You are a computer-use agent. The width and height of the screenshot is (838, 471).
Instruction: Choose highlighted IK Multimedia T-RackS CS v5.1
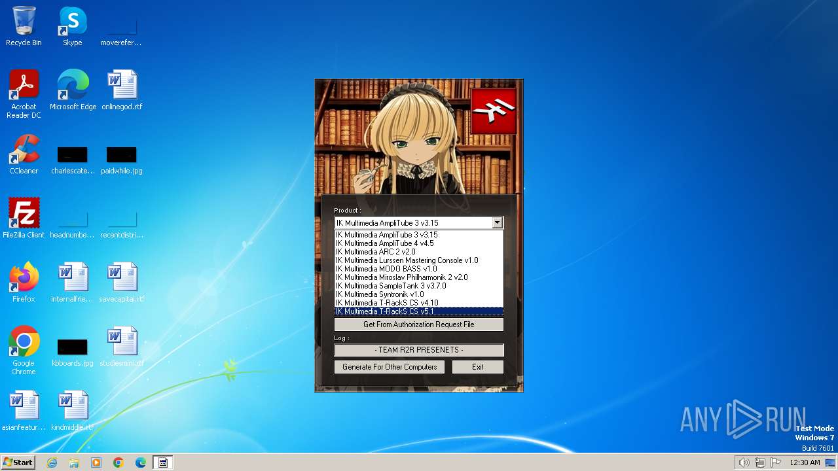pyautogui.click(x=419, y=311)
